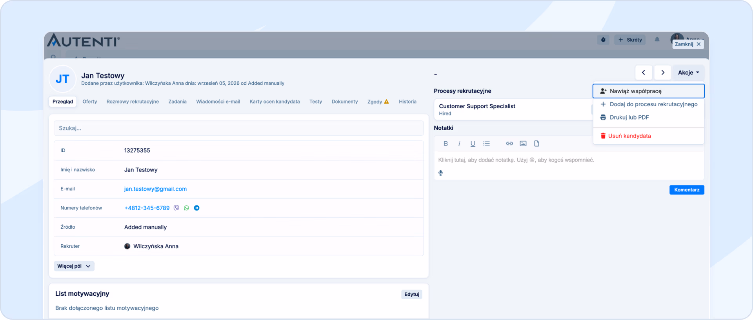753x320 pixels.
Task: Click the ID value 13275355
Action: coord(137,151)
